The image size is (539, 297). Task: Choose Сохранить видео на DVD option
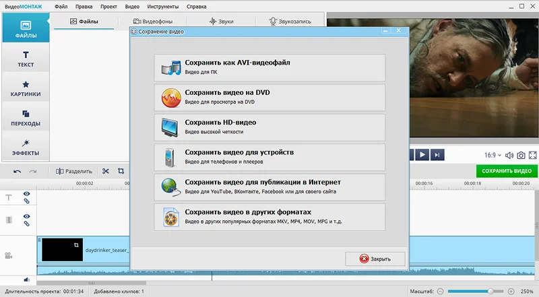click(269, 97)
